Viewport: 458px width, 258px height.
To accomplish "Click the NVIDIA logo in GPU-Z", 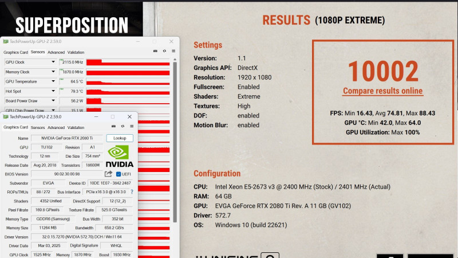I will [x=120, y=156].
